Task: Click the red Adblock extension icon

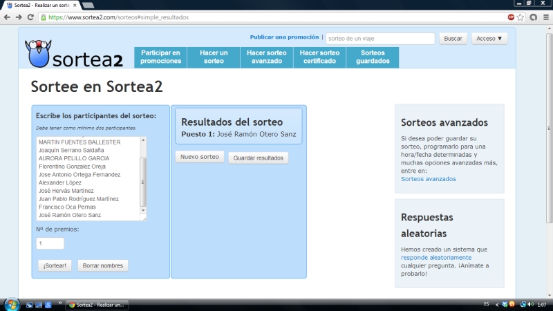Action: (x=511, y=17)
